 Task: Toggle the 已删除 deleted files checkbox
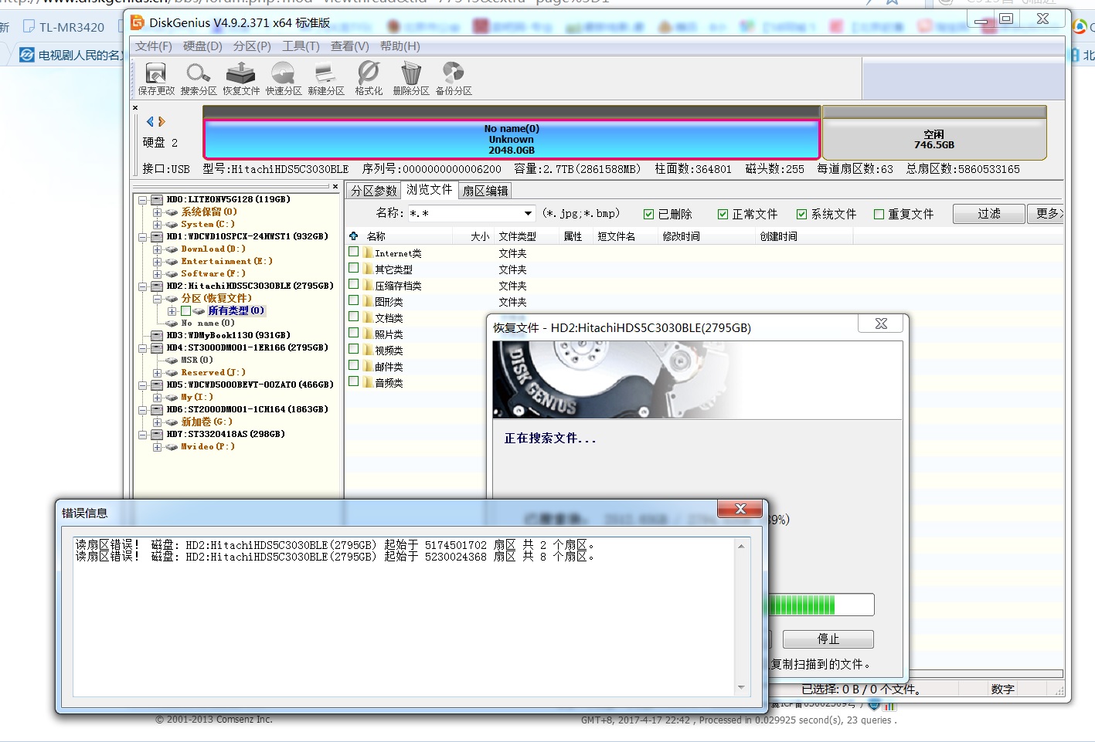[649, 214]
